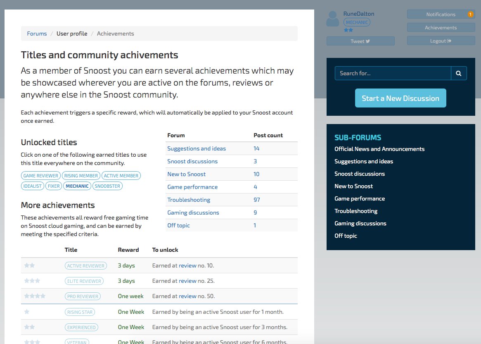Select the GAME REVIEWER title

(x=41, y=176)
